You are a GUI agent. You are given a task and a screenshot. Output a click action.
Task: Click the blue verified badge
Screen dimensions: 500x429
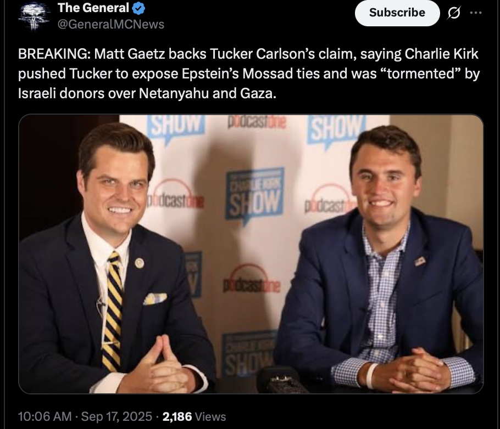pos(140,8)
